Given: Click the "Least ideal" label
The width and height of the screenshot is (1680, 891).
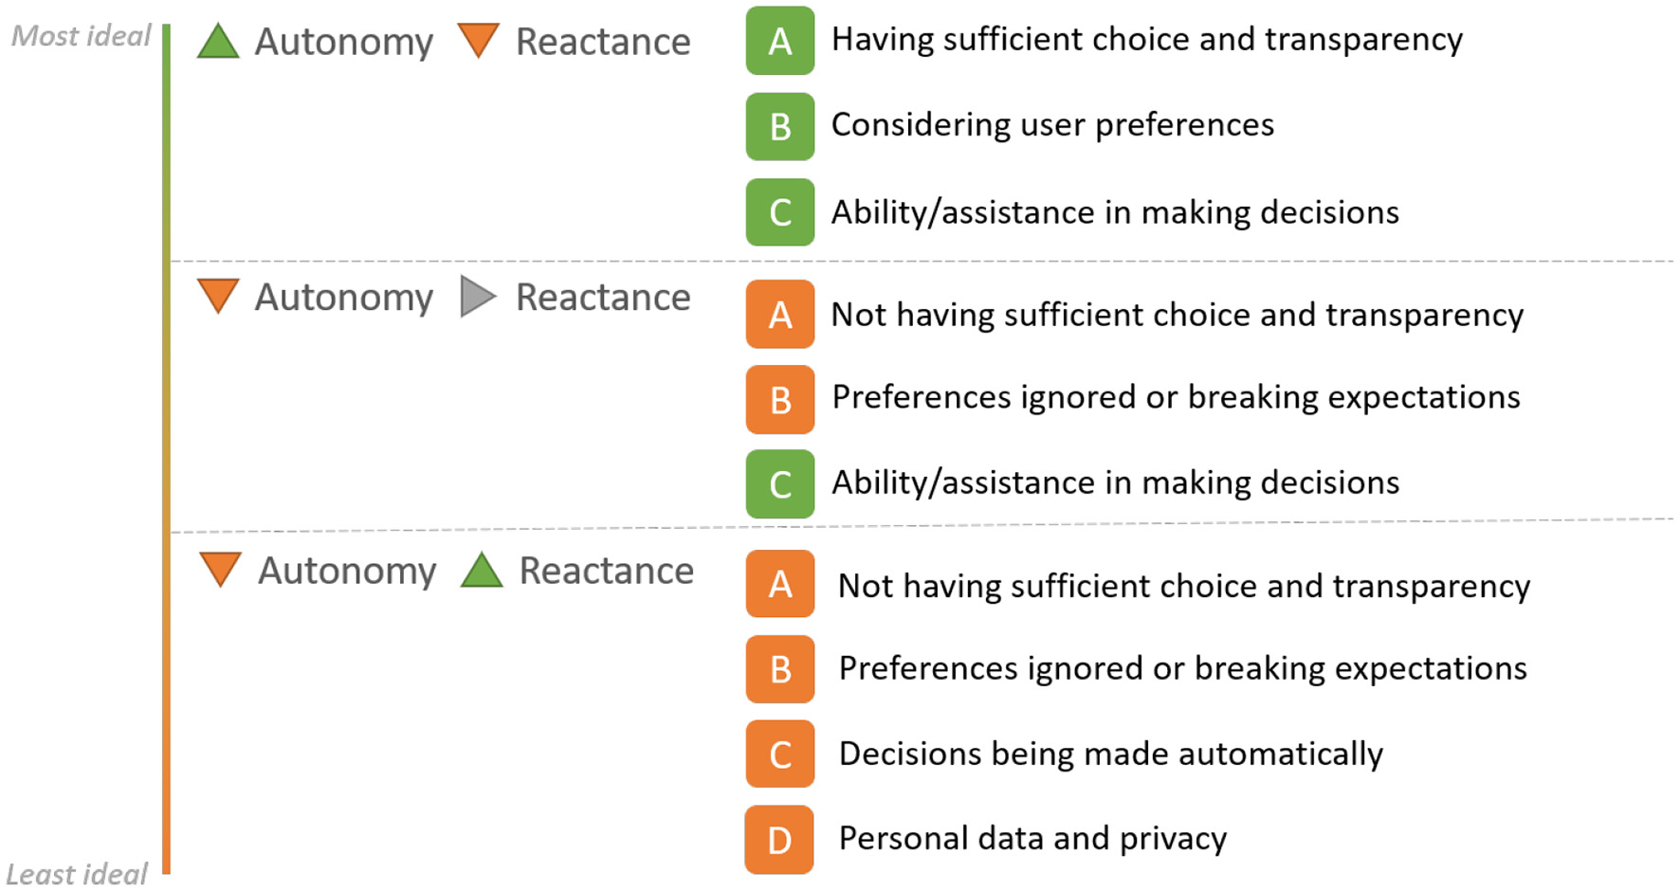Looking at the screenshot, I should click(77, 873).
